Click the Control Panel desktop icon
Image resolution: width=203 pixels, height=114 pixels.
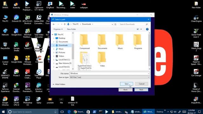click(x=5, y=60)
